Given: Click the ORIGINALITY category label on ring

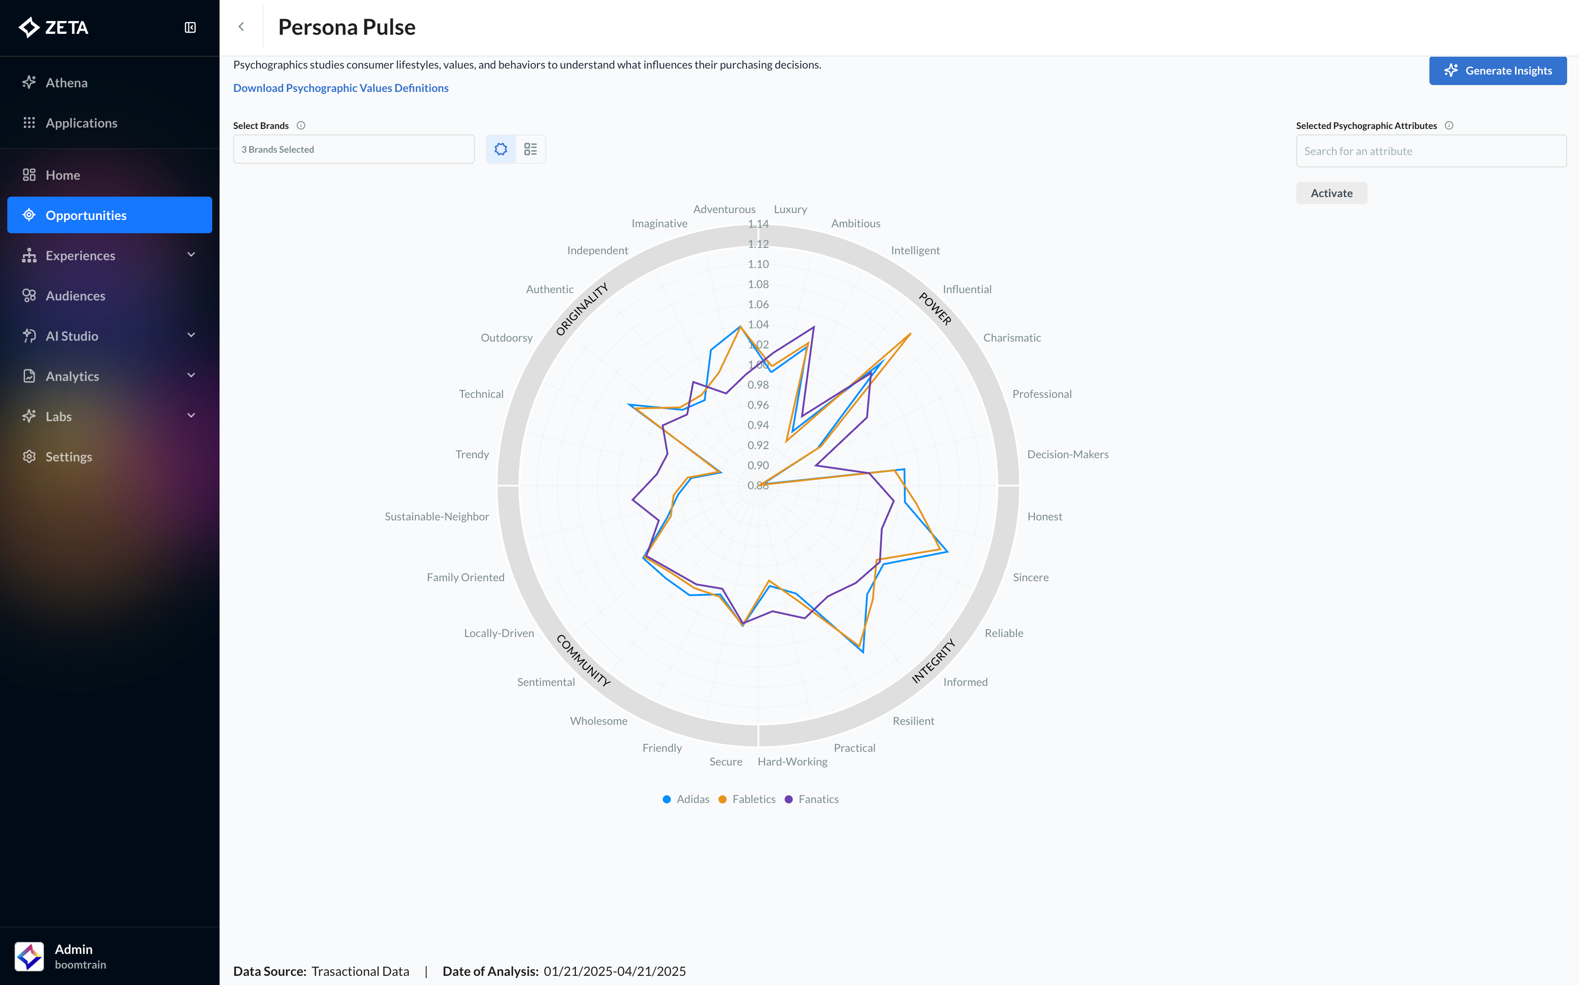Looking at the screenshot, I should tap(582, 309).
